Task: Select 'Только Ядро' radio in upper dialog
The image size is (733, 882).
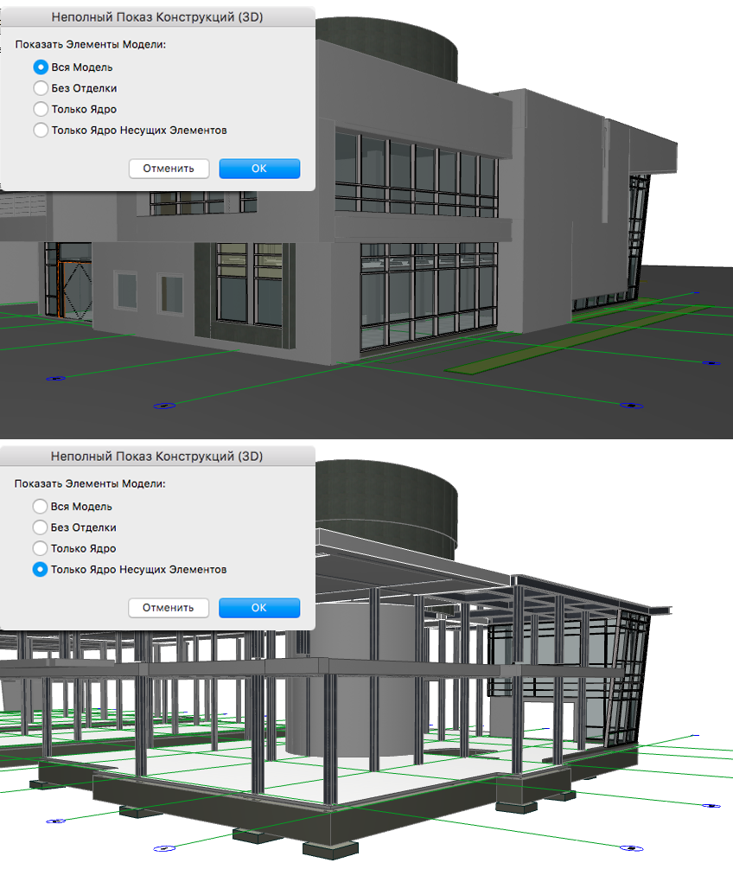Action: 41,109
